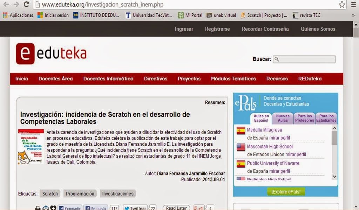Viewport: 359px width, 210px height.
Task: Click the Investigaciones tag
Action: (x=118, y=194)
